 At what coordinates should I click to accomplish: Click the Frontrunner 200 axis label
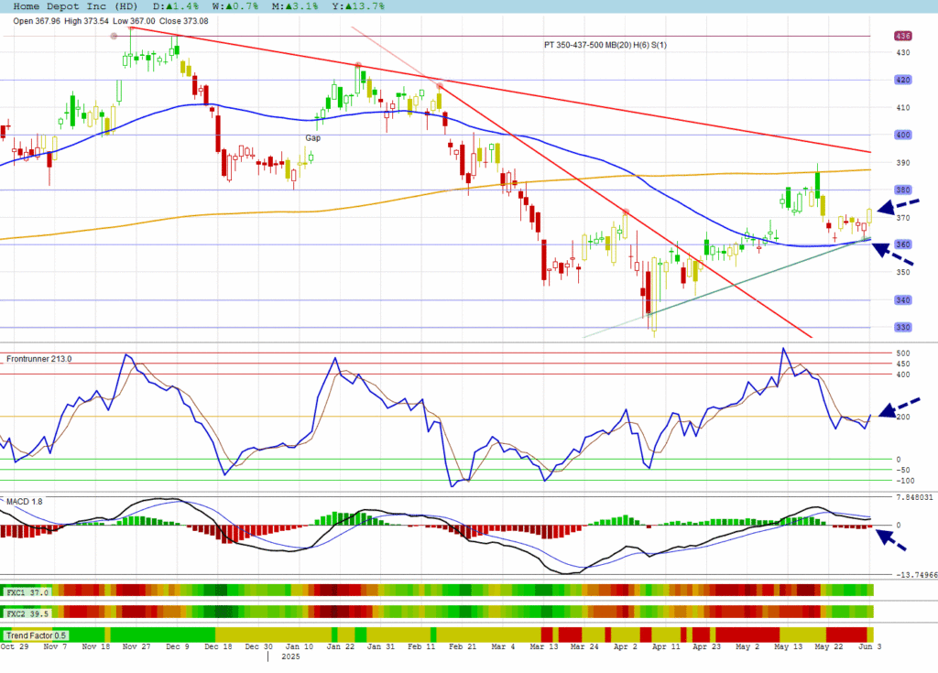[x=902, y=417]
